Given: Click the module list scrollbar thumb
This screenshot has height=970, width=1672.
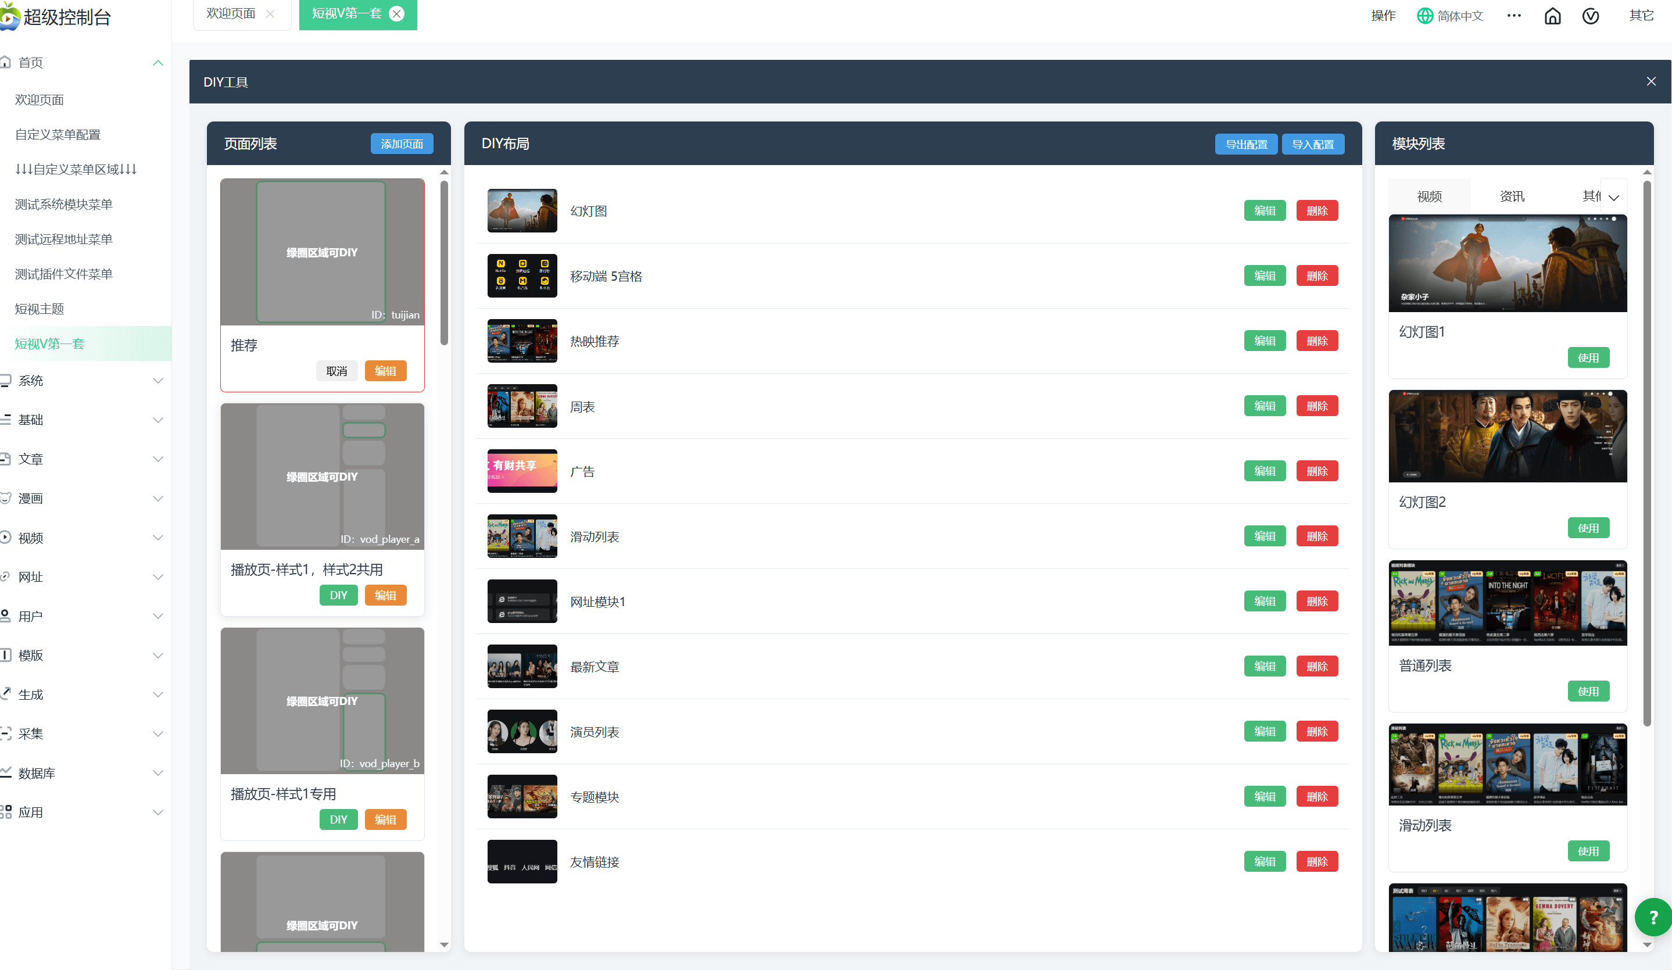Looking at the screenshot, I should click(x=1647, y=453).
